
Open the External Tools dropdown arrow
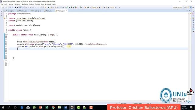[78, 7]
